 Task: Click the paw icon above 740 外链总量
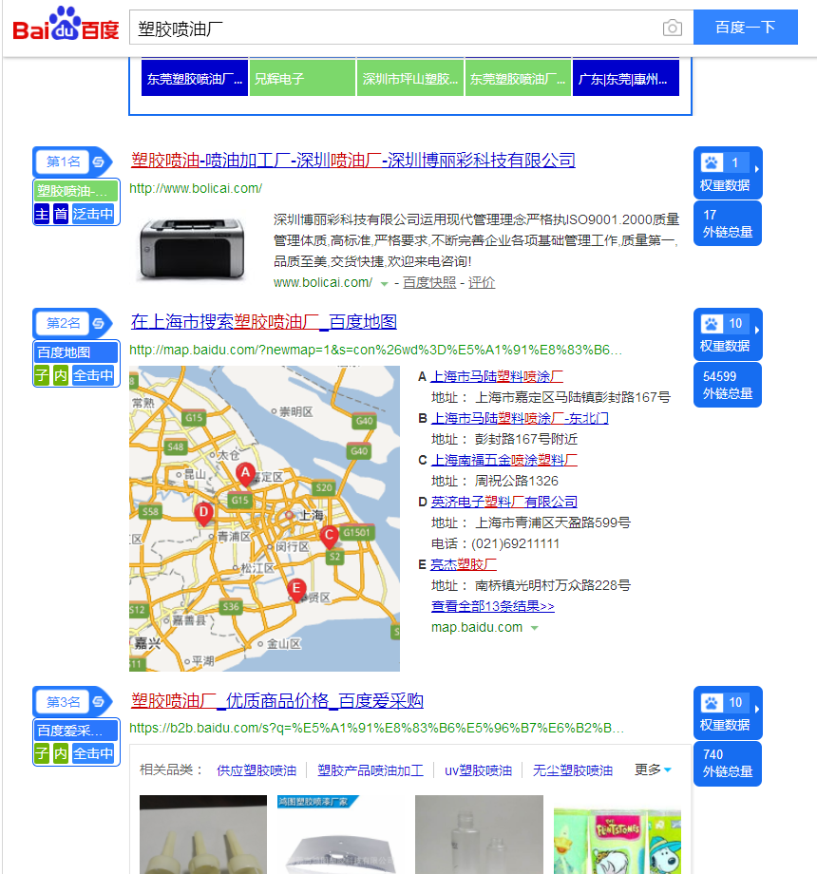pyautogui.click(x=712, y=703)
